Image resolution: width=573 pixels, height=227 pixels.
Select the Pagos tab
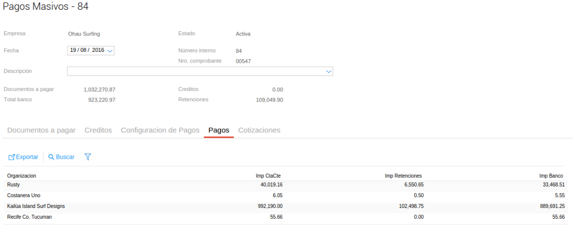point(218,130)
